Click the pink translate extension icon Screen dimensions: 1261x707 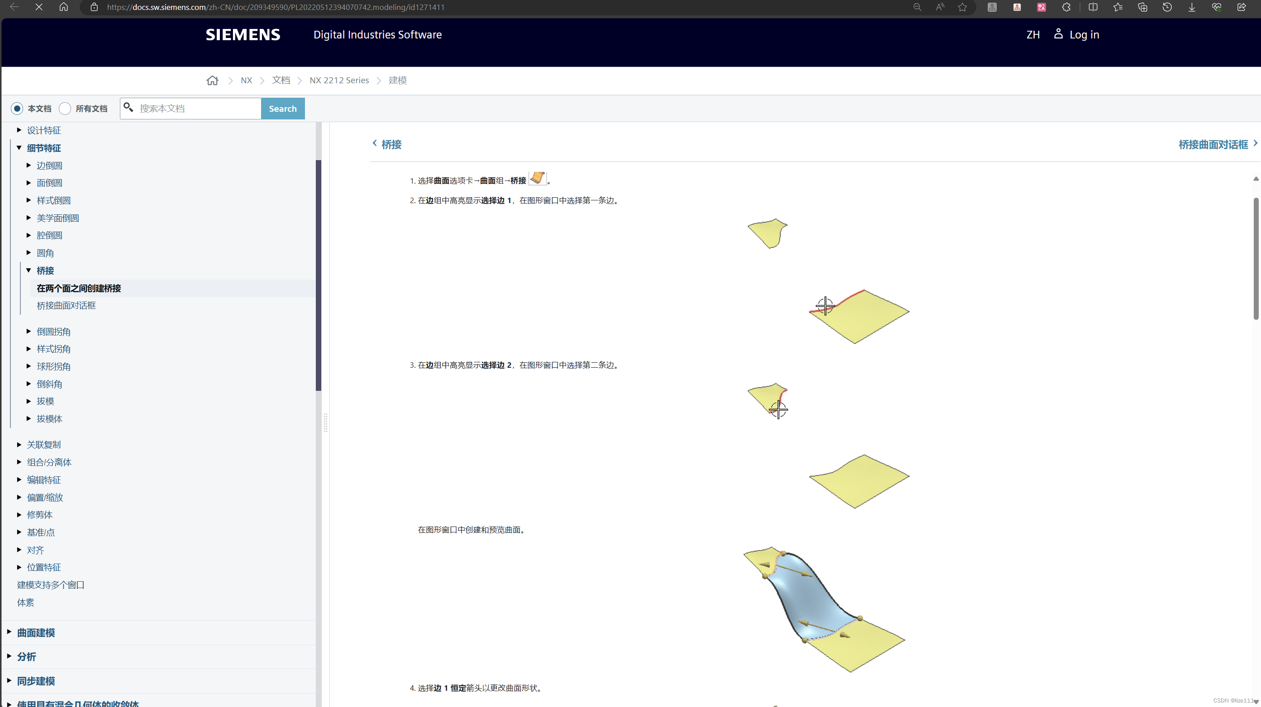click(x=1041, y=7)
